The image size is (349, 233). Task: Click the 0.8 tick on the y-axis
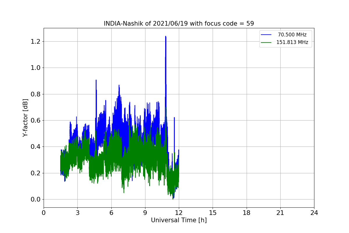[x=35, y=94]
